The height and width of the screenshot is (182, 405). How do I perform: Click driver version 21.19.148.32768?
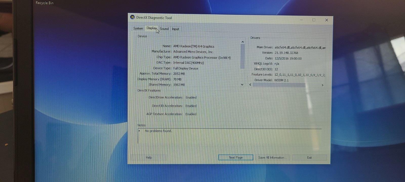click(x=286, y=53)
